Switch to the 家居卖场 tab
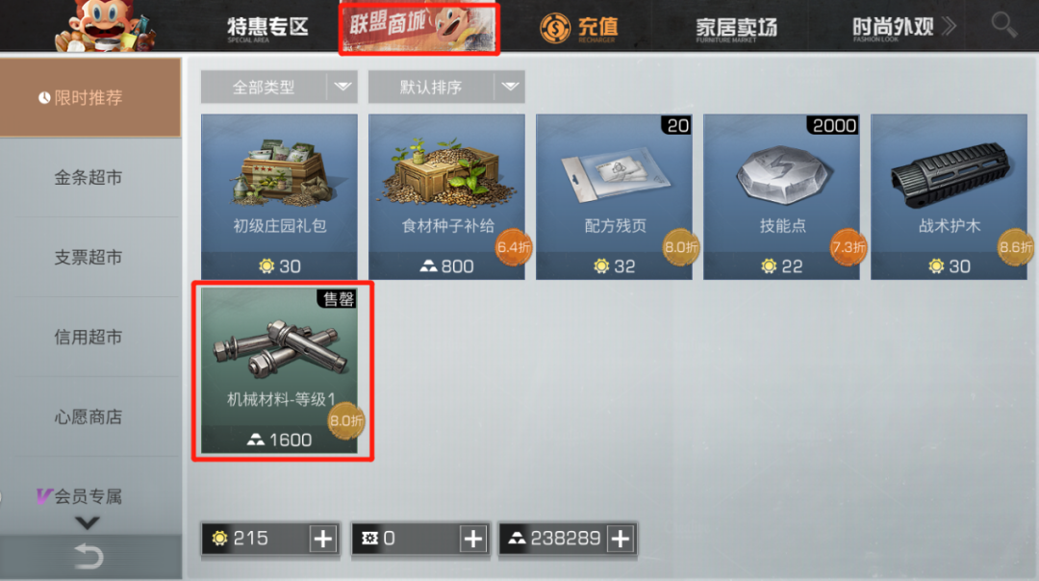This screenshot has width=1039, height=581. tap(736, 28)
